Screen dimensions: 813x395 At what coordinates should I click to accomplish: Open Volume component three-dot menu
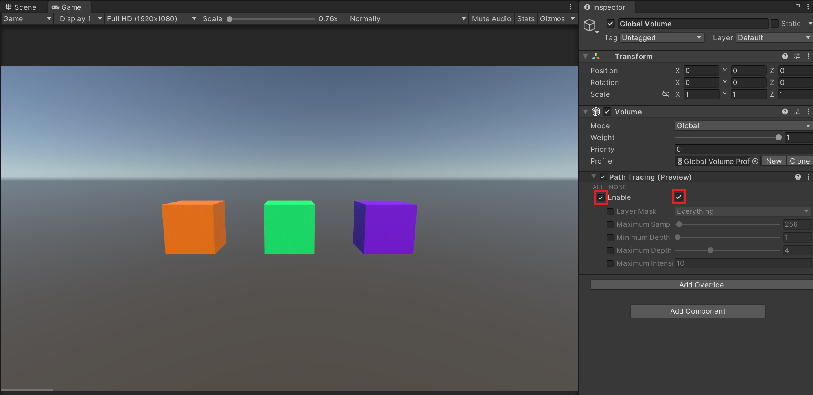coord(808,112)
